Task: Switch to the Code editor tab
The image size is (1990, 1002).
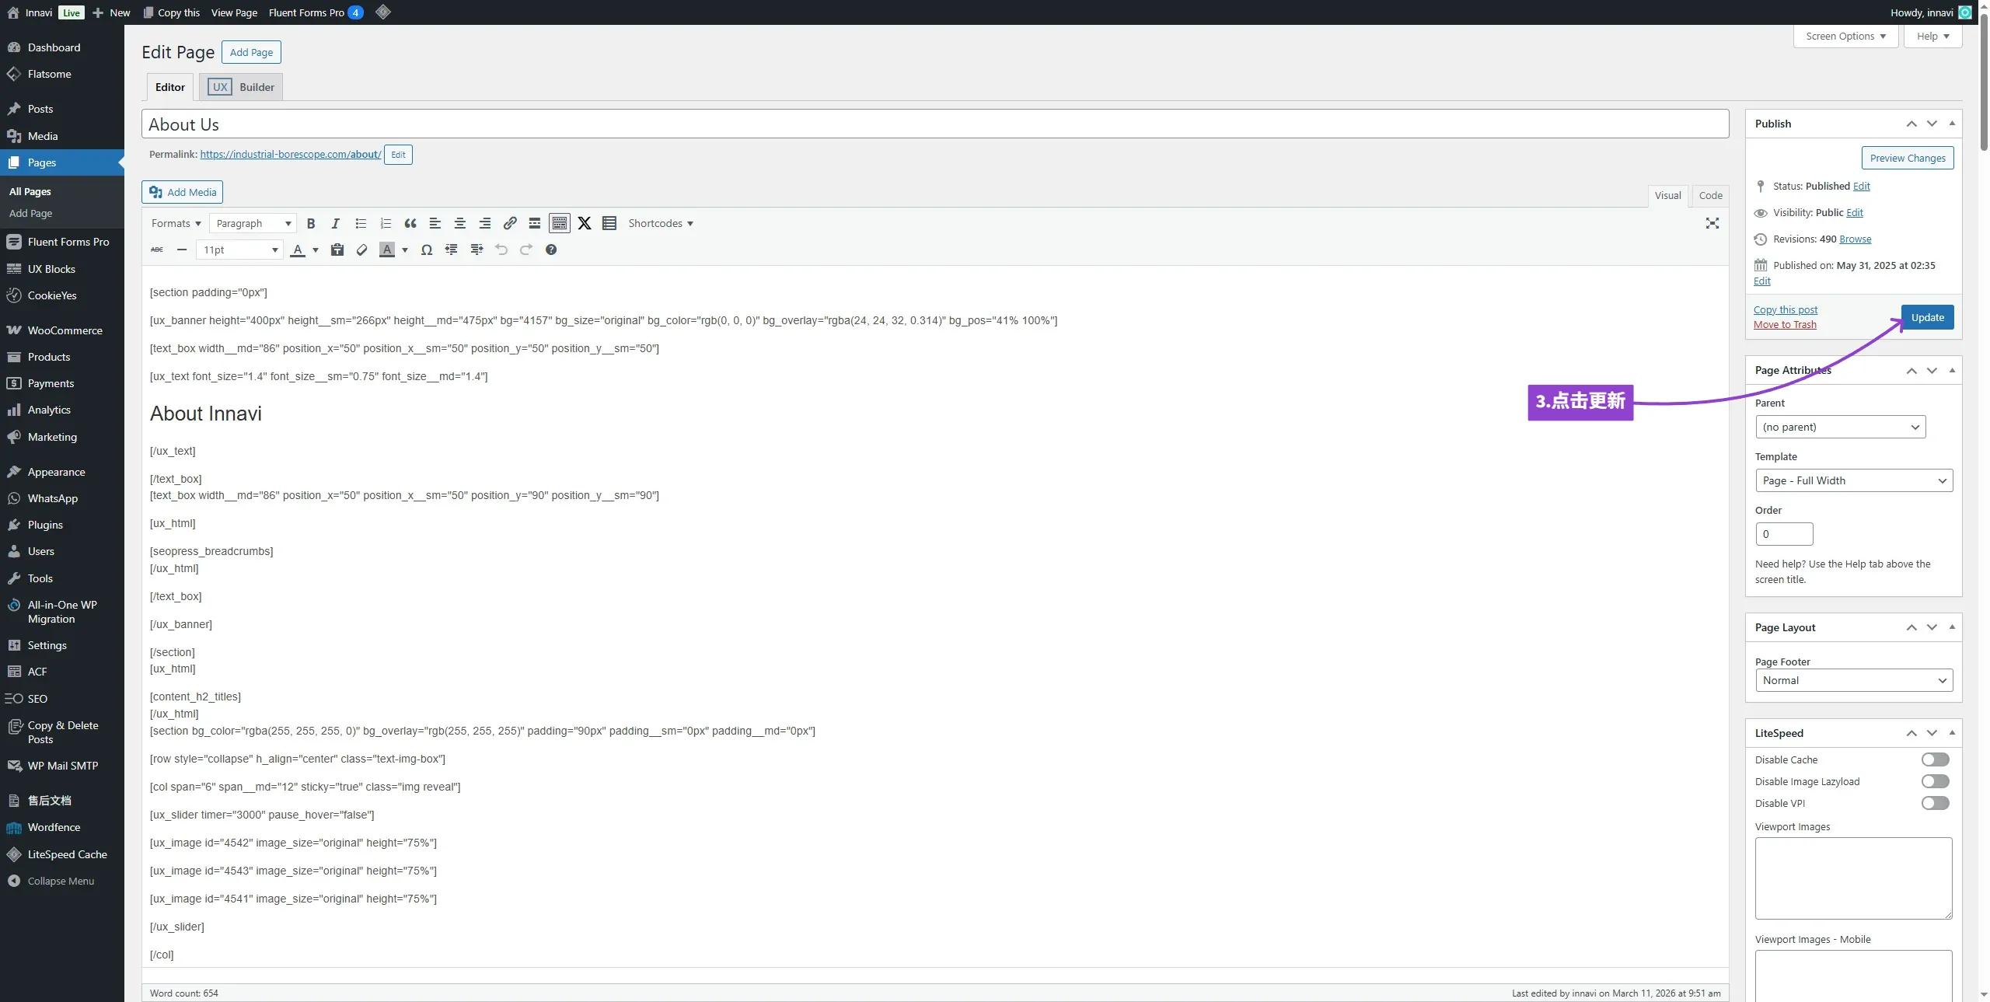Action: click(x=1710, y=196)
